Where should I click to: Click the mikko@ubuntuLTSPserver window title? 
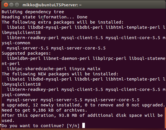click(52, 5)
